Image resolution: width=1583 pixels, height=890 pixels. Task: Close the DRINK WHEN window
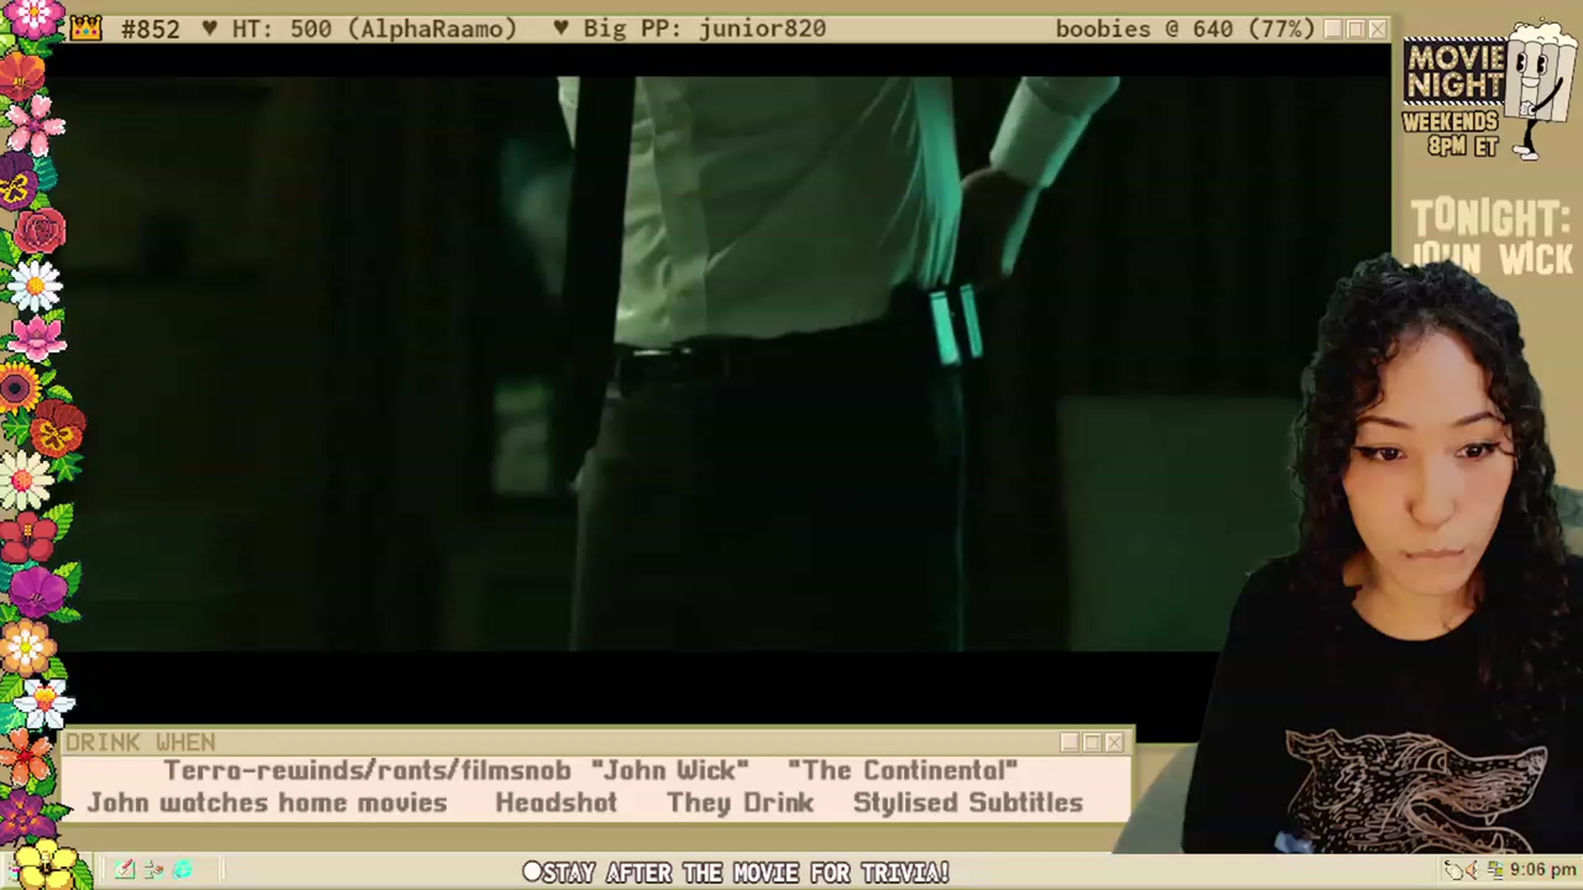[1115, 742]
